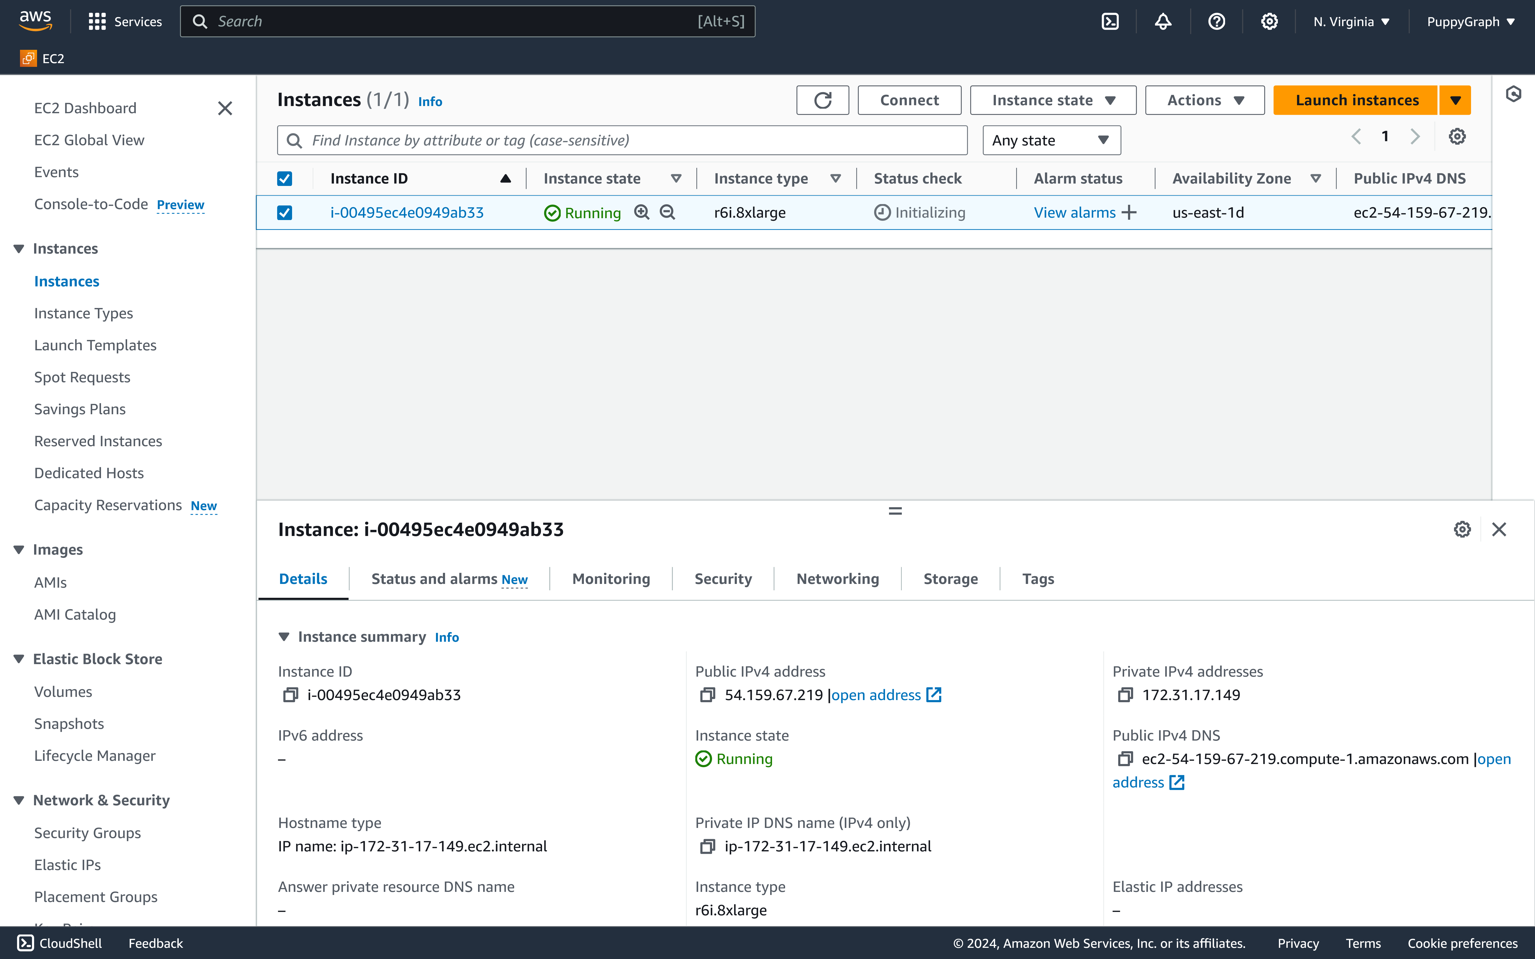This screenshot has height=959, width=1535.
Task: Open EC2 Dashboard in the sidebar
Action: tap(85, 108)
